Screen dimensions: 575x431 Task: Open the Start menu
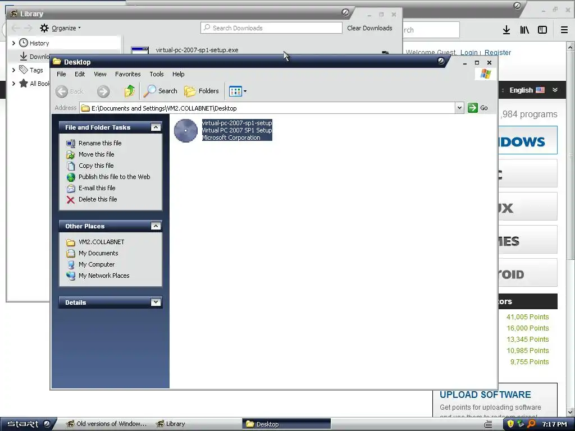(x=29, y=424)
